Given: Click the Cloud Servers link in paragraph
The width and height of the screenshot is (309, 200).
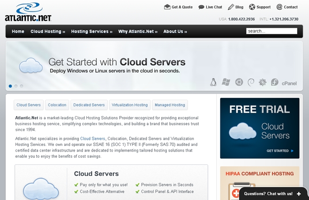Looking at the screenshot, I should (93, 138).
